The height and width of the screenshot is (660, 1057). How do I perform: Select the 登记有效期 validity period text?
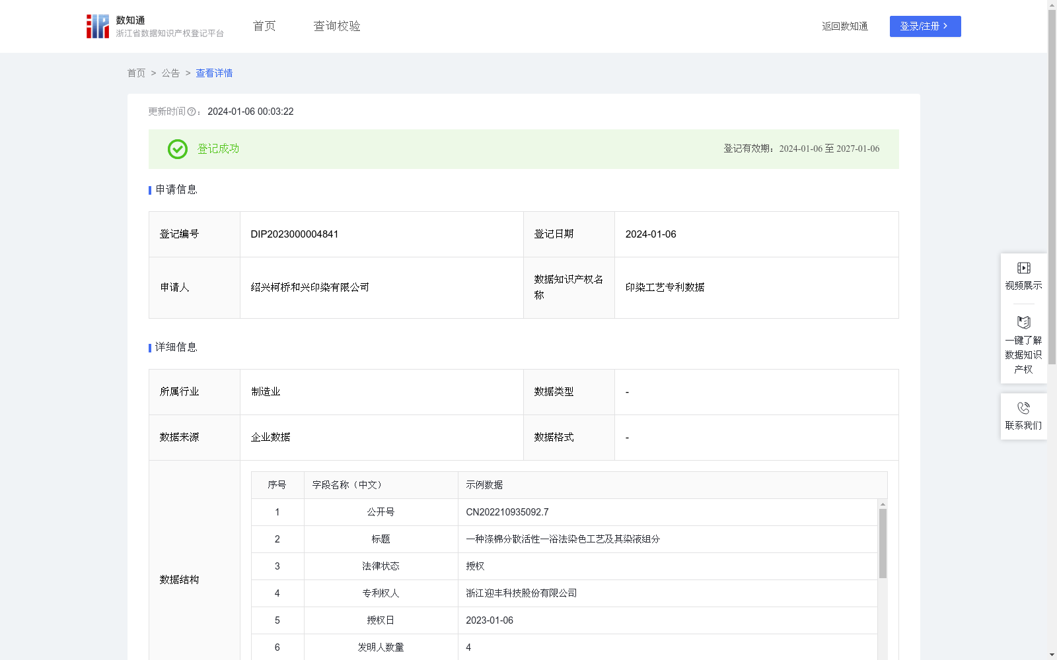[801, 149]
